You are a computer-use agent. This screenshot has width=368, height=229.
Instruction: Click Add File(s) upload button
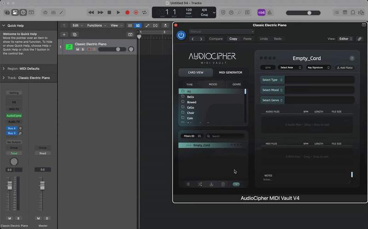point(345,68)
